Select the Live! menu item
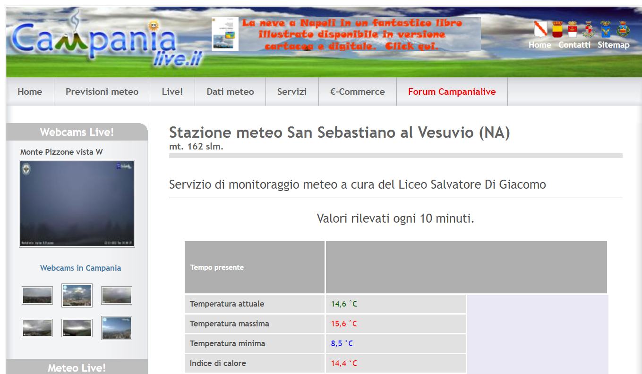 coord(172,92)
